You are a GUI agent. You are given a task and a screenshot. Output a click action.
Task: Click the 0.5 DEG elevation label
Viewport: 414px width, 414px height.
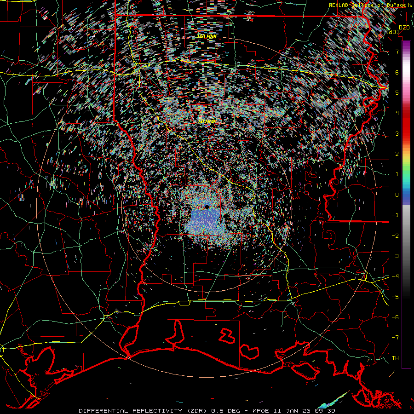tap(226, 411)
